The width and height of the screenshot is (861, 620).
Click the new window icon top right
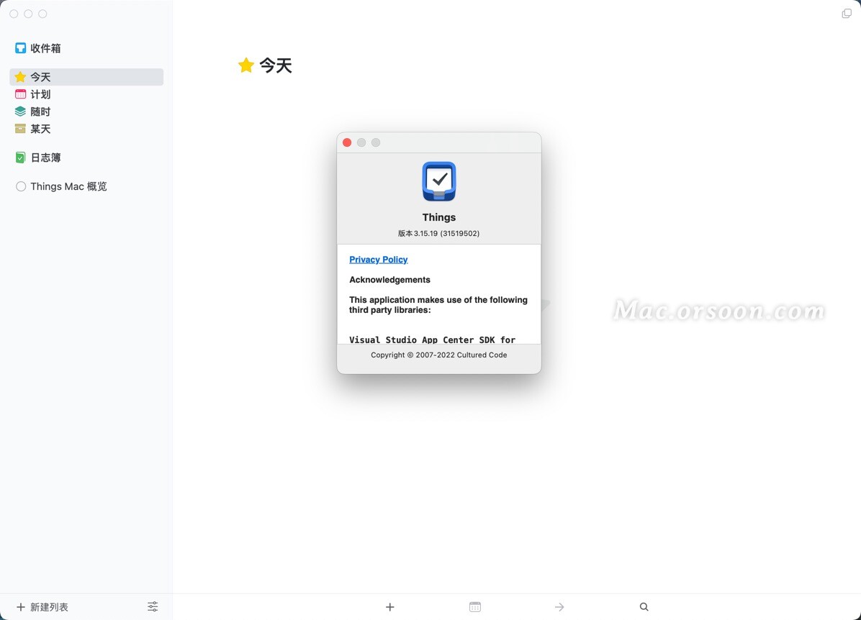pyautogui.click(x=847, y=13)
